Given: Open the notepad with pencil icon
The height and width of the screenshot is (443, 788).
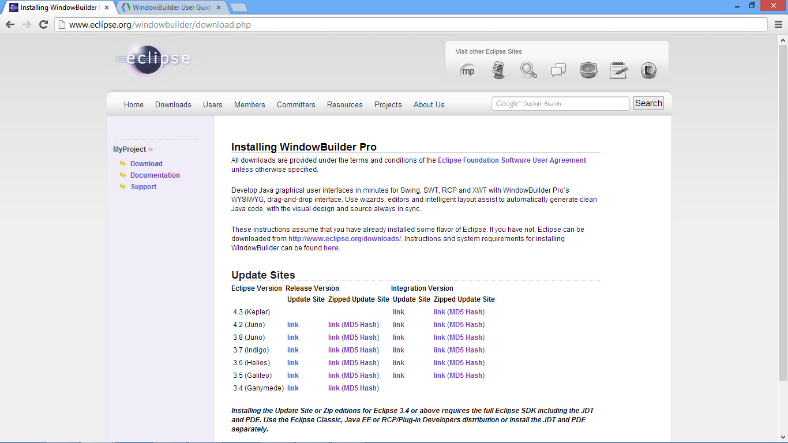Looking at the screenshot, I should pyautogui.click(x=618, y=70).
